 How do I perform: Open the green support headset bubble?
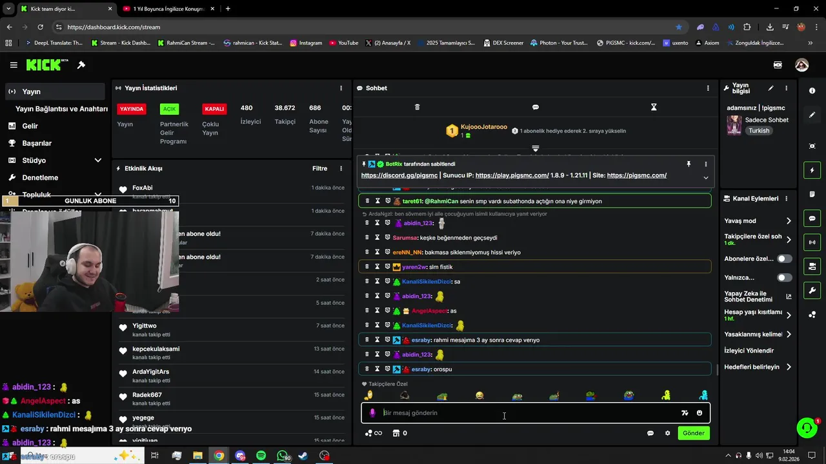point(806,428)
